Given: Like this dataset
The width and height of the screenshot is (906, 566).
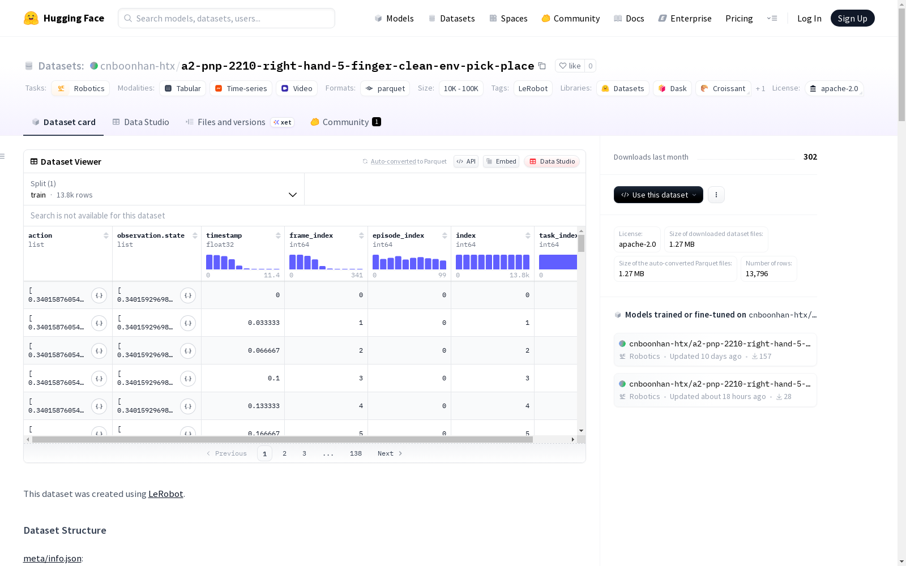Looking at the screenshot, I should (x=570, y=66).
